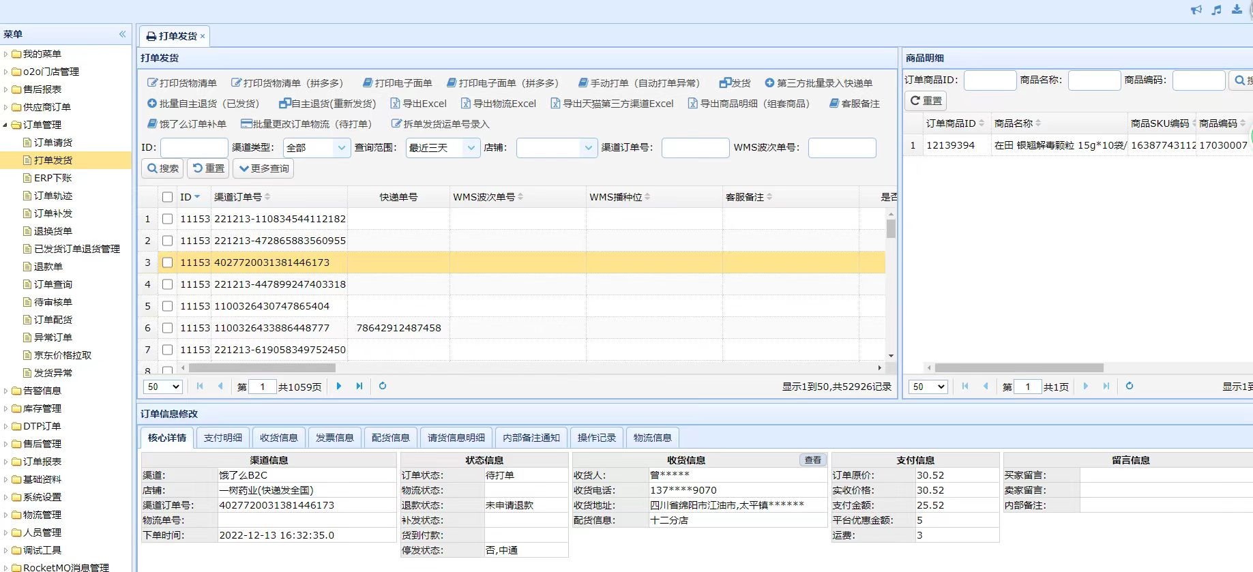This screenshot has width=1253, height=572.
Task: Click 重置 button in 商品明细 panel
Action: coord(926,101)
